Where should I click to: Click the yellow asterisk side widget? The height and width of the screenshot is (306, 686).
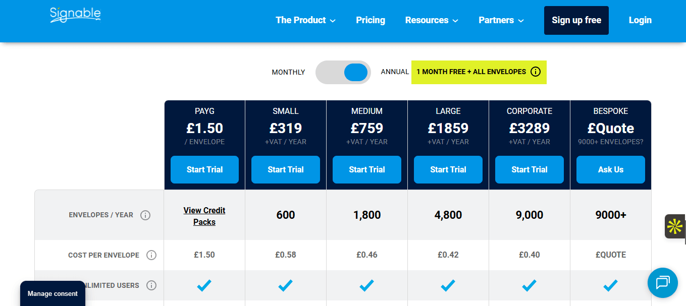(x=675, y=226)
